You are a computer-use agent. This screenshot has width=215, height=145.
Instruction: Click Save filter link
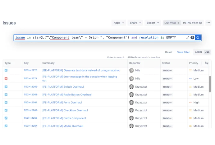[183, 52]
